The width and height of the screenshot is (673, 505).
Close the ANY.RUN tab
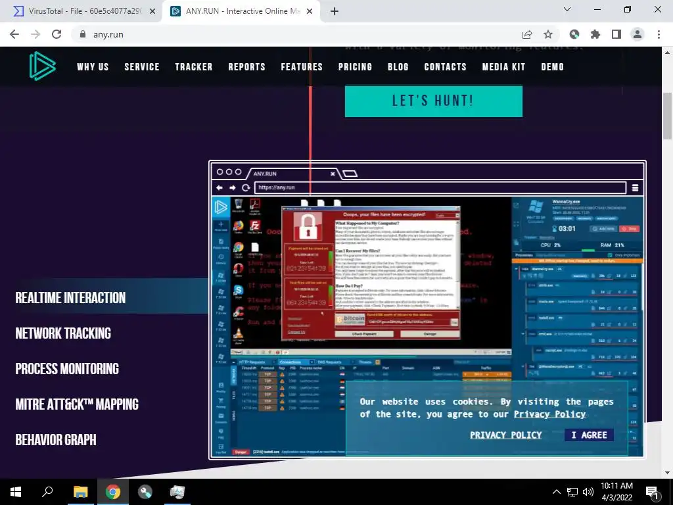[310, 11]
